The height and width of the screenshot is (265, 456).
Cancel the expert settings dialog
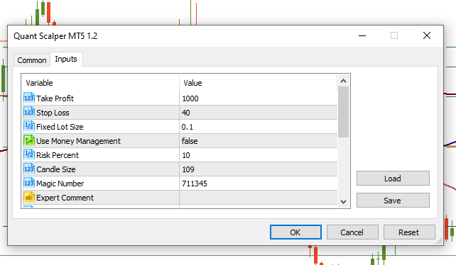(x=352, y=232)
